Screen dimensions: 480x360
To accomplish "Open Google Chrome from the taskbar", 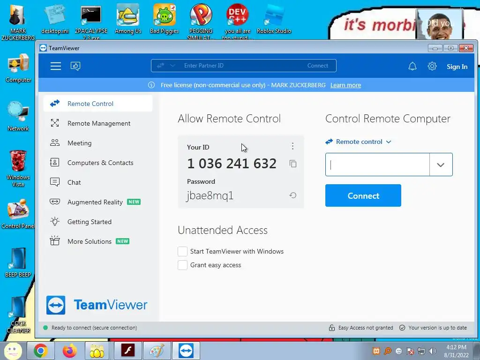I will 41,351.
